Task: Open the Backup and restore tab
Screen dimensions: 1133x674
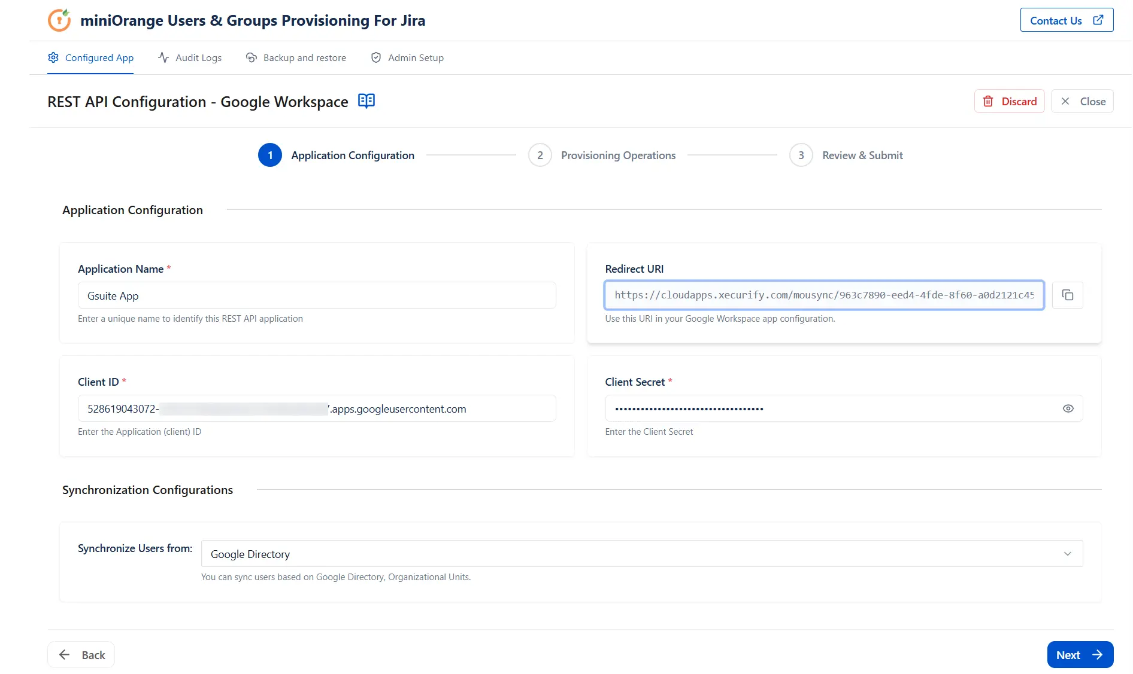Action: (x=296, y=57)
